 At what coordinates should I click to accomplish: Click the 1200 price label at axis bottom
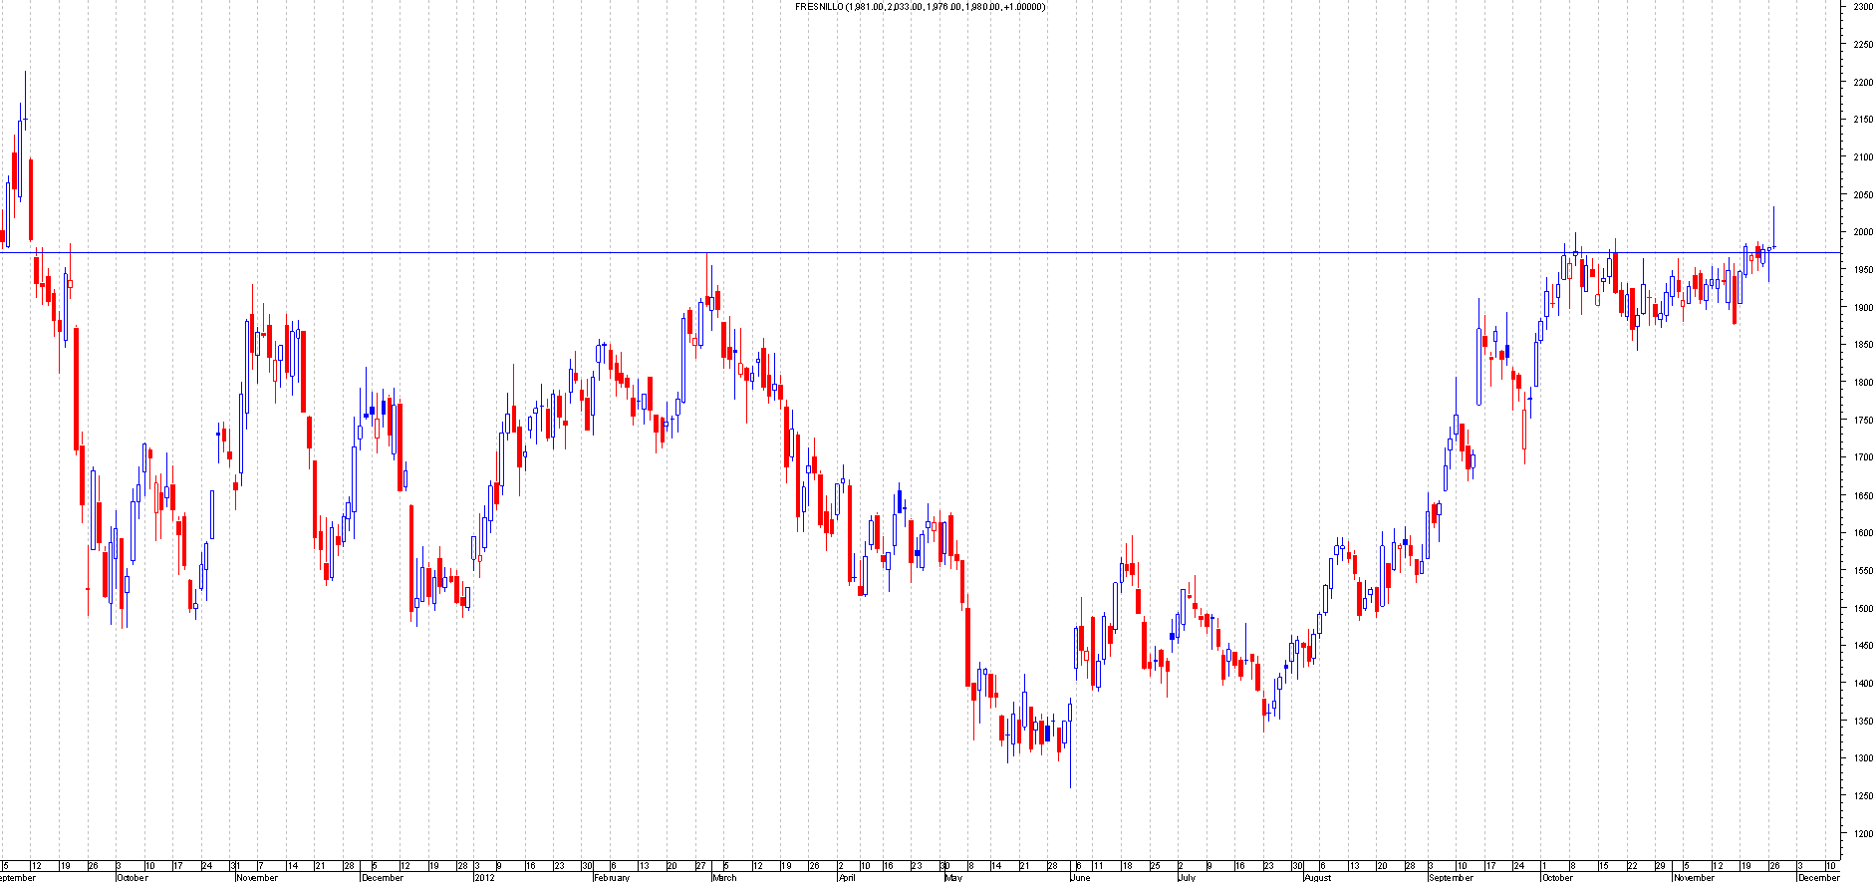1862,833
